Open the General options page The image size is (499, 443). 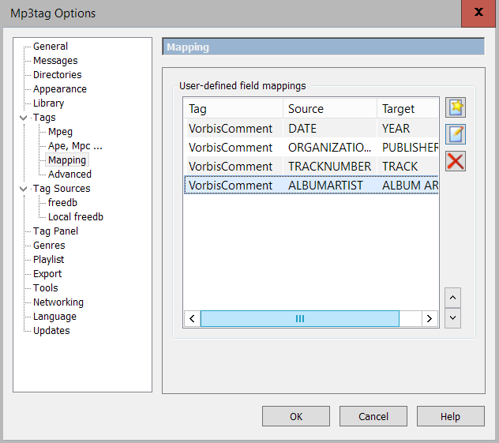51,47
